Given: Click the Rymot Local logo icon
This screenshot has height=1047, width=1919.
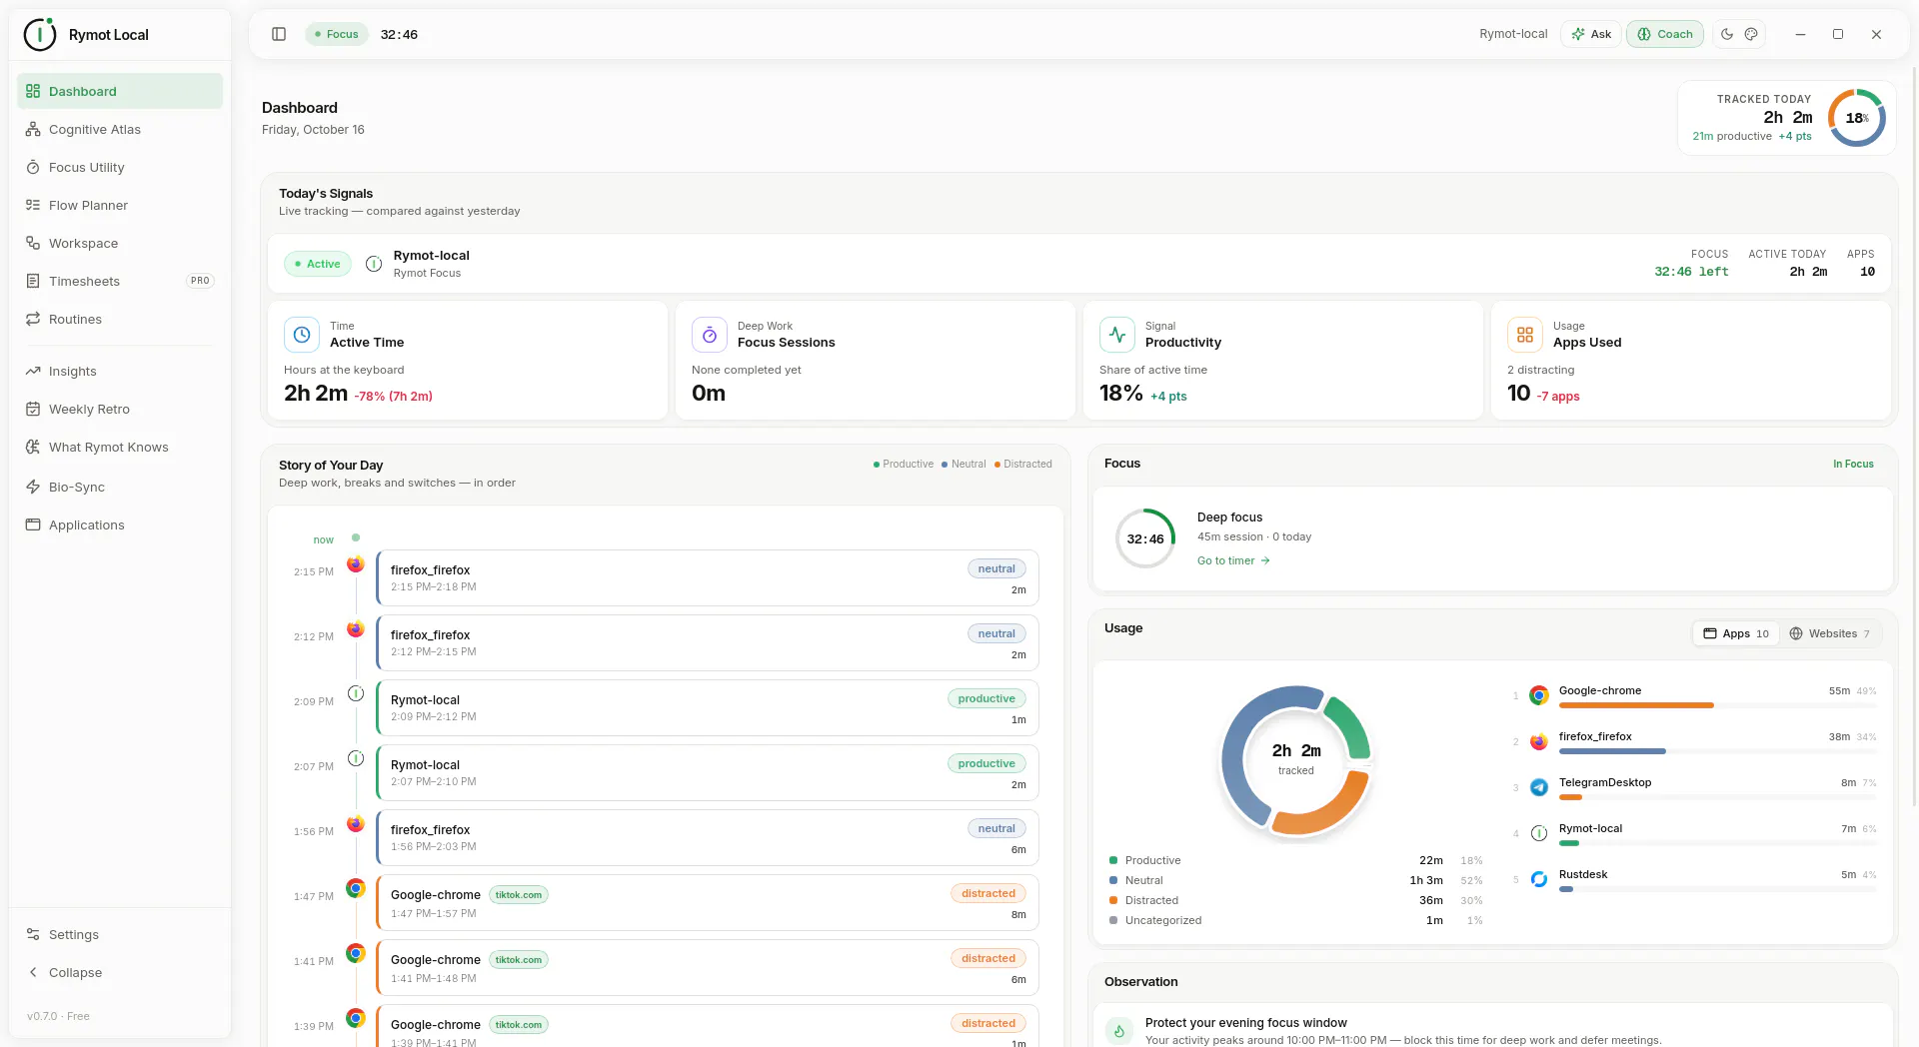Looking at the screenshot, I should 40,34.
